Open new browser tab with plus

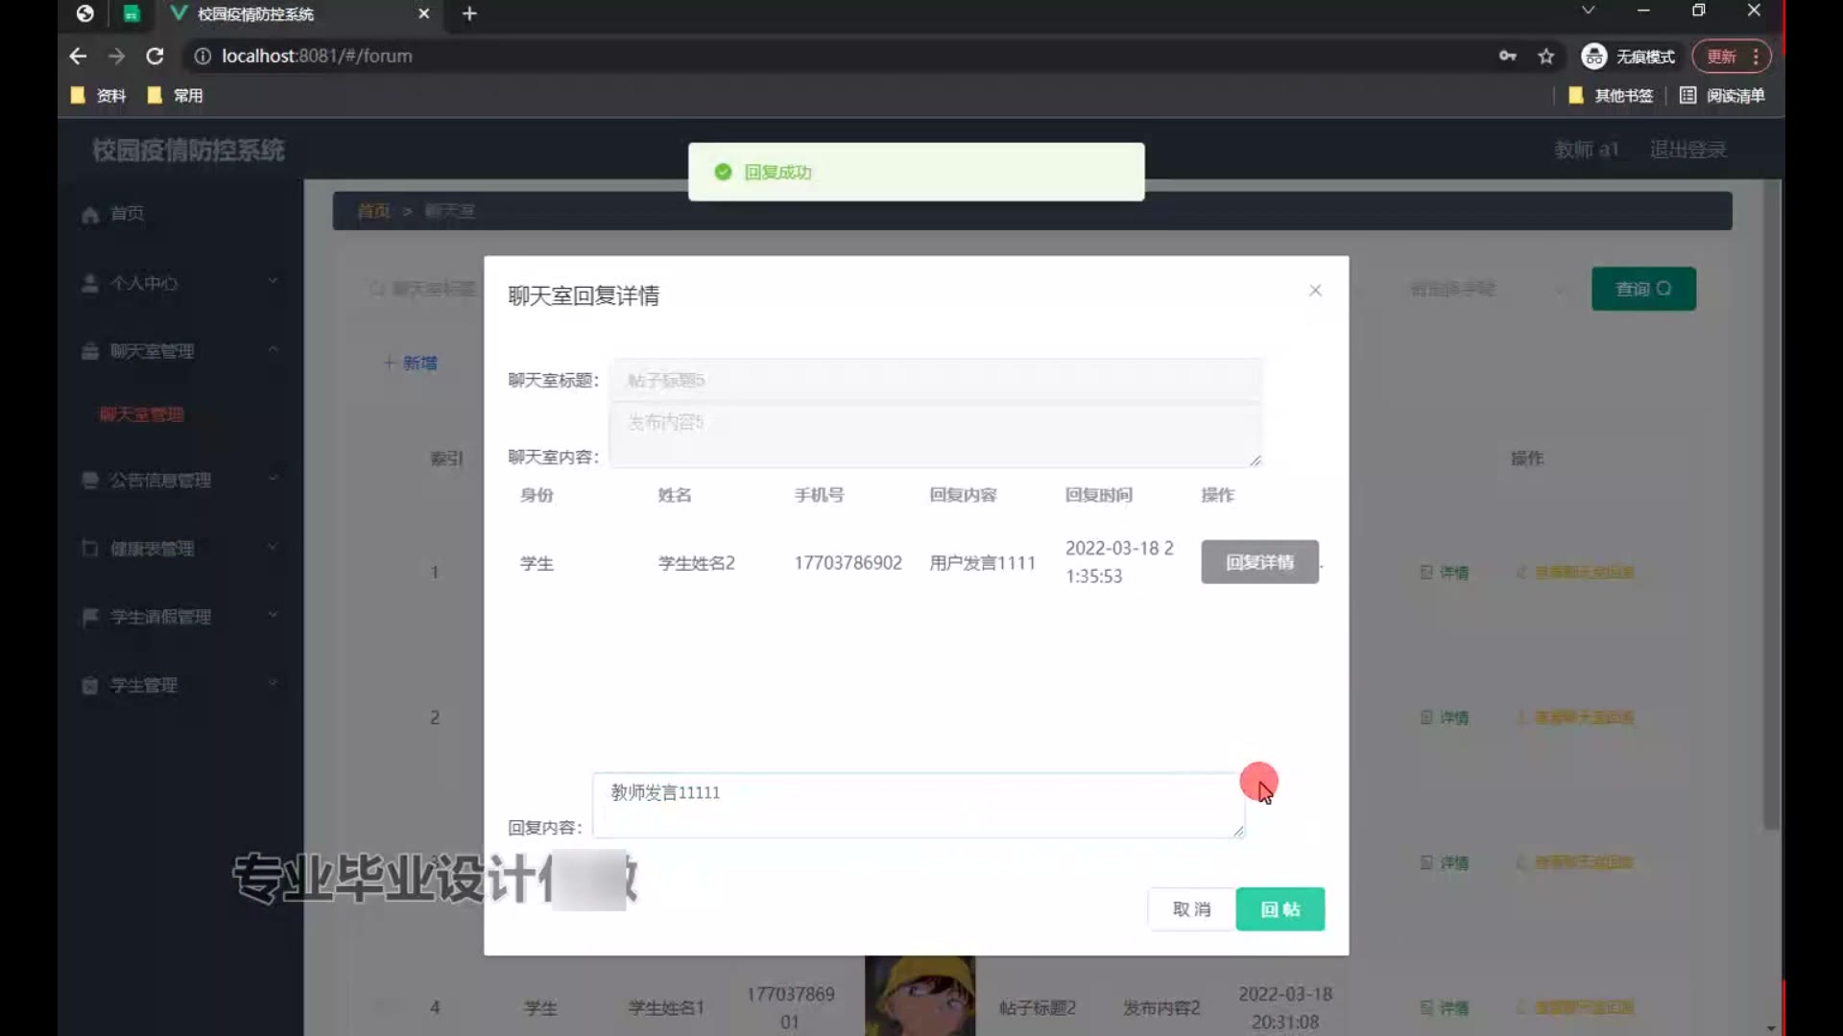point(469,13)
